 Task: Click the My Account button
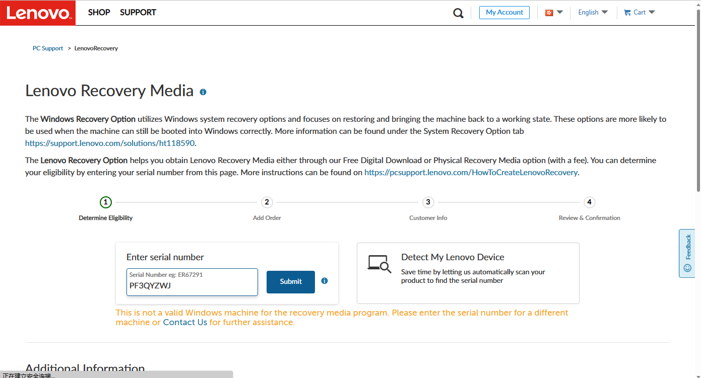pos(504,13)
